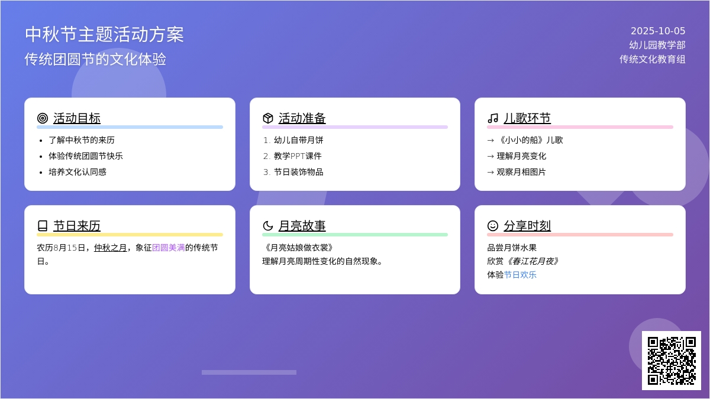710x399 pixels.
Task: Click the 月亮故事 heading text
Action: pyautogui.click(x=302, y=226)
